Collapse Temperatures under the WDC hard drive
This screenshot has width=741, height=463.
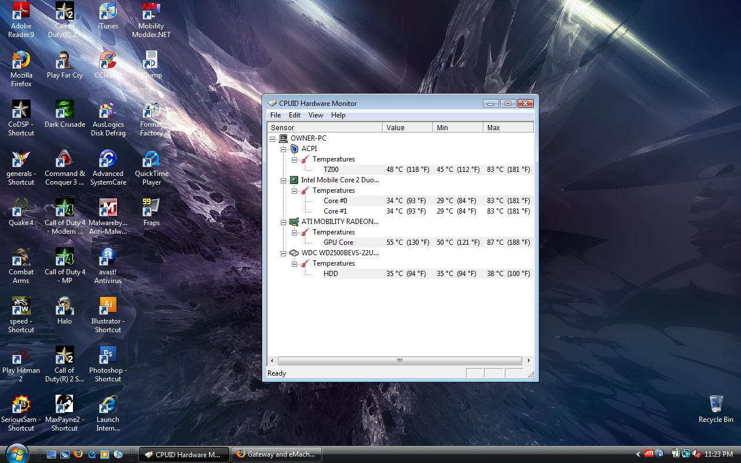pyautogui.click(x=295, y=263)
